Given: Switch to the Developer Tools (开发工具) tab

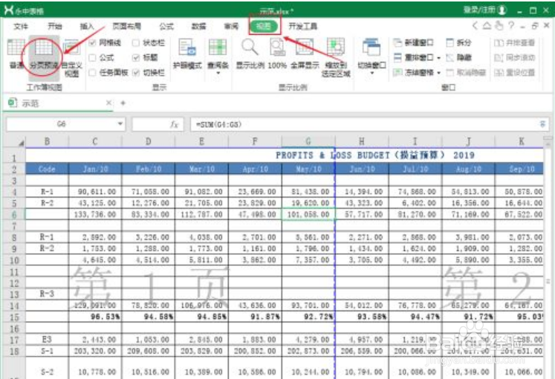Looking at the screenshot, I should point(302,26).
